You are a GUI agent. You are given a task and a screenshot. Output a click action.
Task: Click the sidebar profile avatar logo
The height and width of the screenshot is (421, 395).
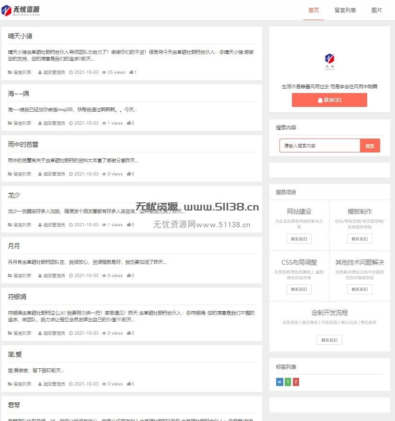[329, 61]
